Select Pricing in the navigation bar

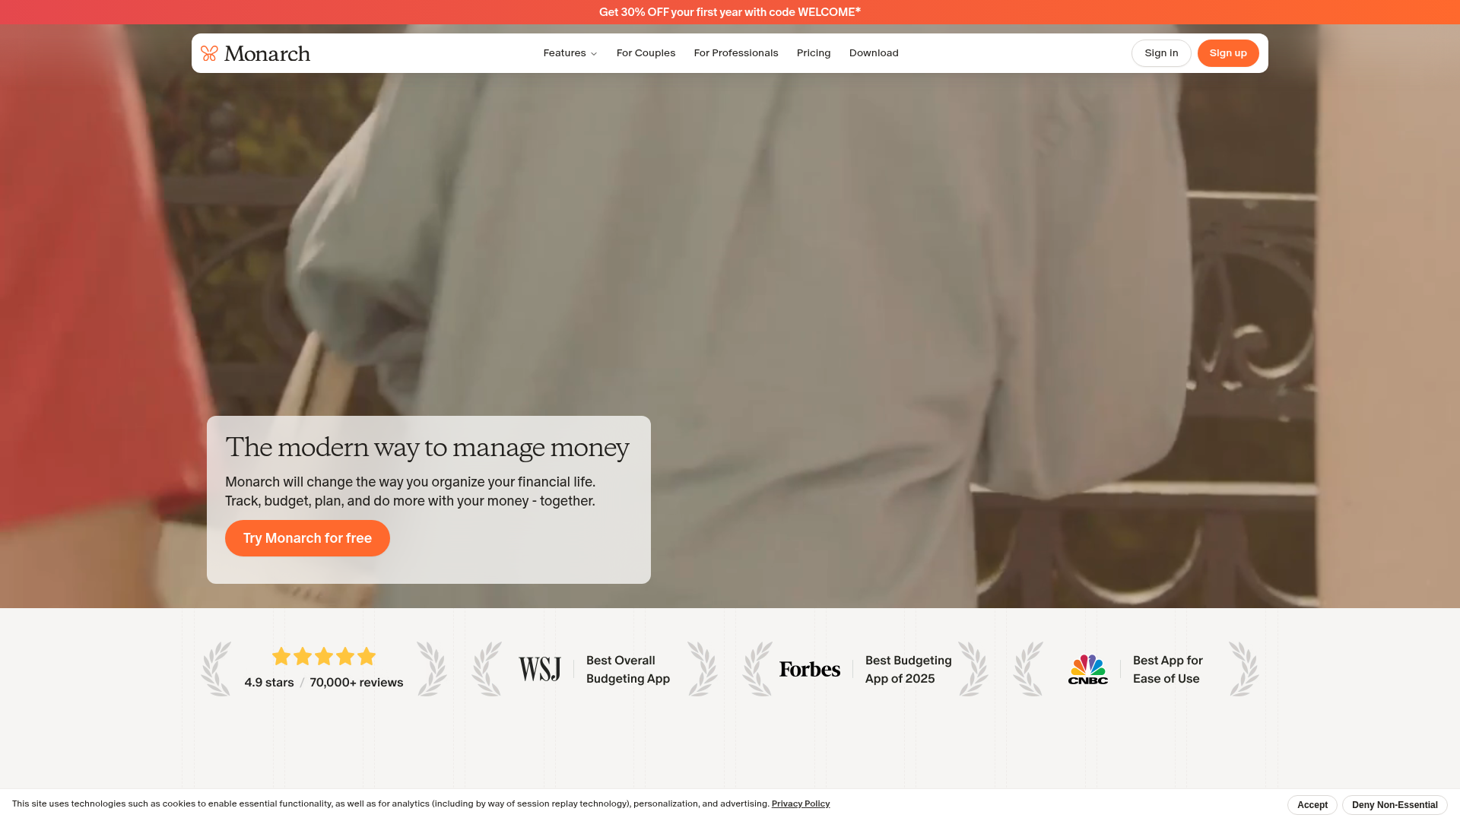click(x=814, y=53)
